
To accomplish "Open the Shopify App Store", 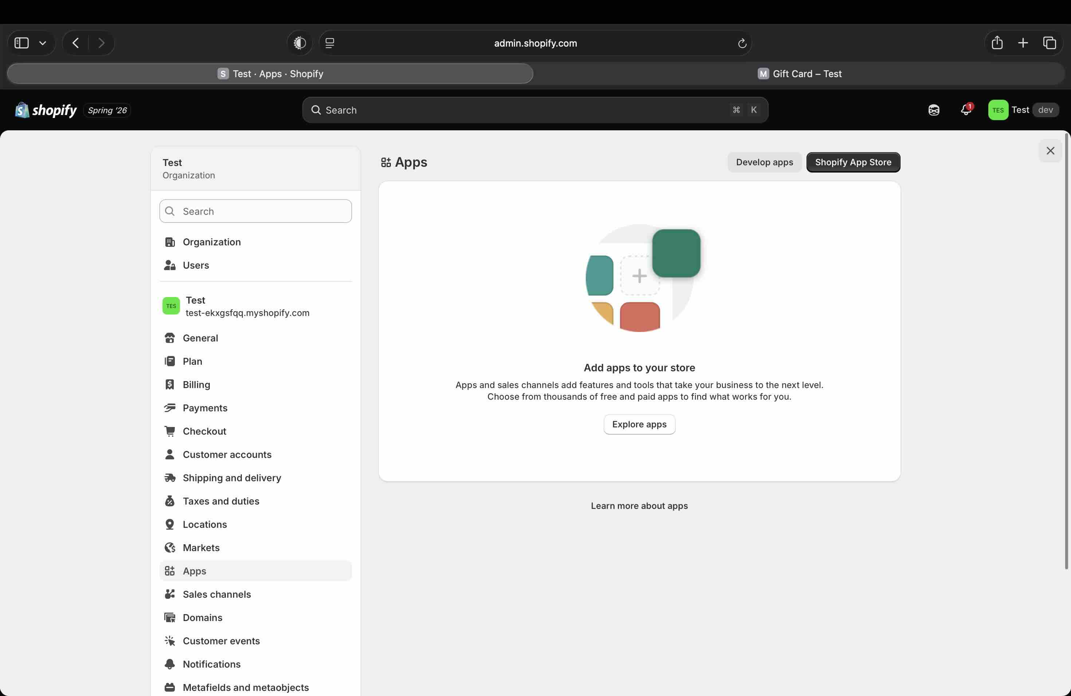I will pyautogui.click(x=853, y=162).
